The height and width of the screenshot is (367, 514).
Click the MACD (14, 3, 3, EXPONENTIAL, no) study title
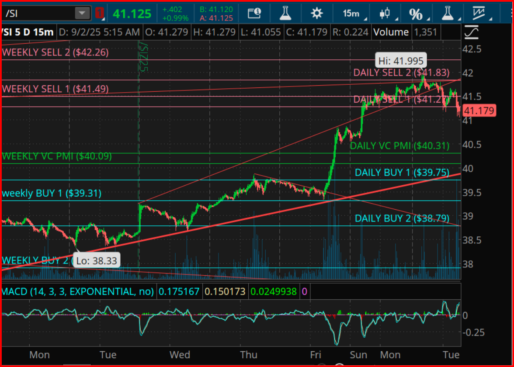[x=78, y=291]
